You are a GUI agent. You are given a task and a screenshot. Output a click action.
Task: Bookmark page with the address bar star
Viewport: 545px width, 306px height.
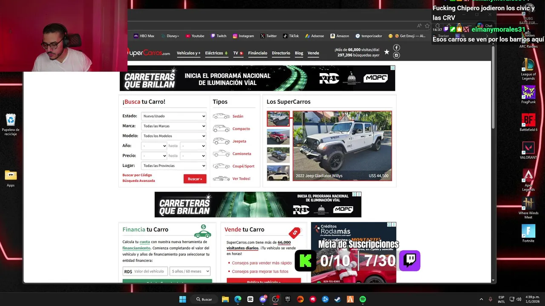click(x=427, y=26)
